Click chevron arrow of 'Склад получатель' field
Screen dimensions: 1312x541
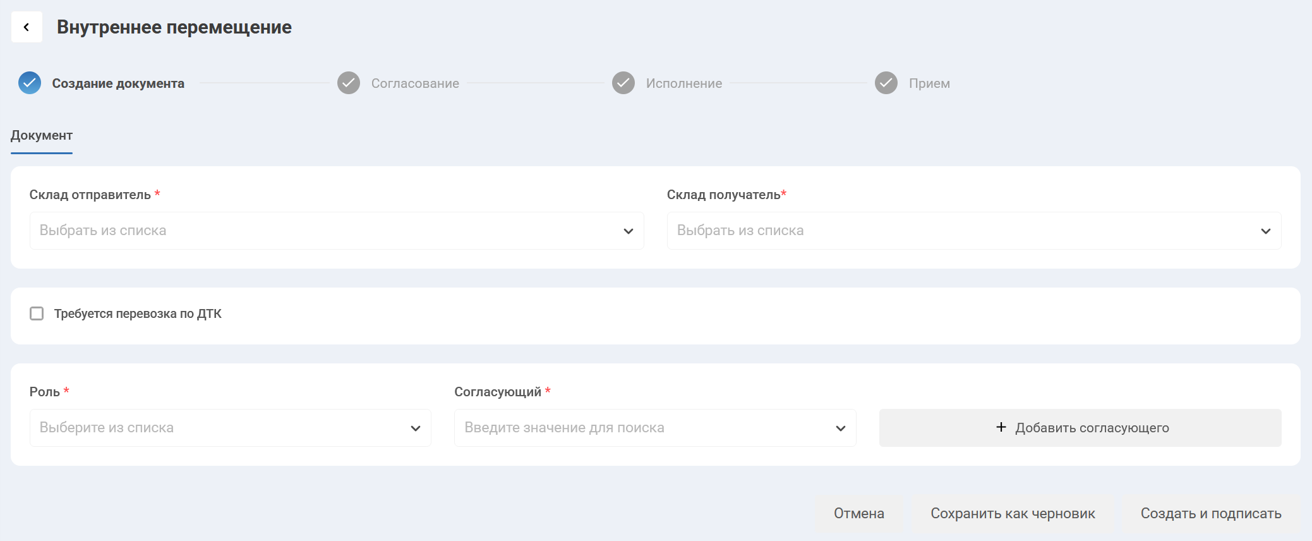(x=1265, y=231)
